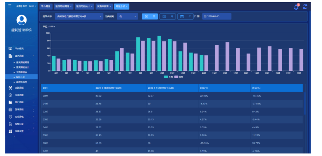322x156 pixels.
Task: Click the date field showing 2020-01-15
Action: point(217,16)
